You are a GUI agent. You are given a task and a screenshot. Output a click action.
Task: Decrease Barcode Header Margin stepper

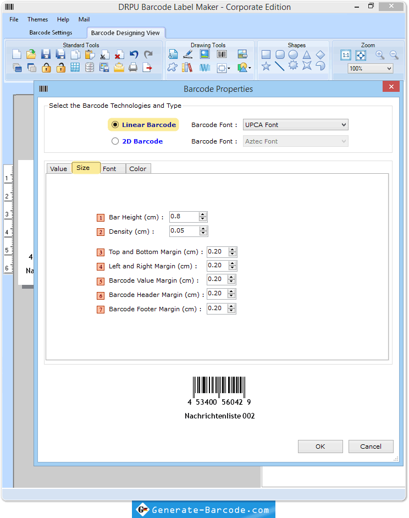pos(231,296)
